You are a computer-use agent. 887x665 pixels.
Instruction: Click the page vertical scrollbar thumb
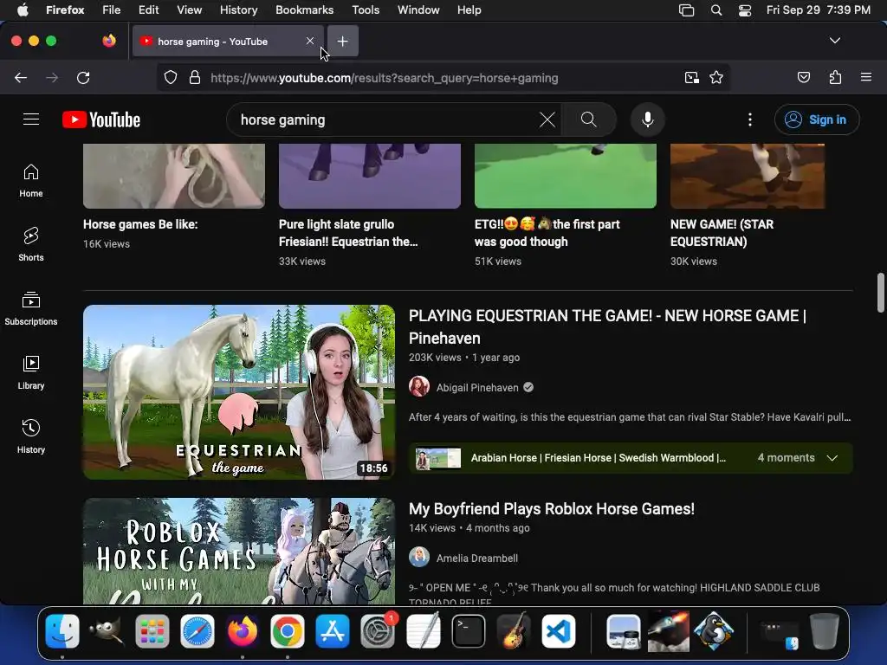(880, 293)
